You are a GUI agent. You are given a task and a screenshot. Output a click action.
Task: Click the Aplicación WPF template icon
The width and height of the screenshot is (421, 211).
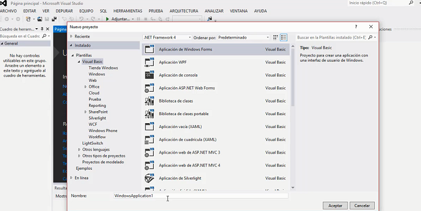pos(149,62)
